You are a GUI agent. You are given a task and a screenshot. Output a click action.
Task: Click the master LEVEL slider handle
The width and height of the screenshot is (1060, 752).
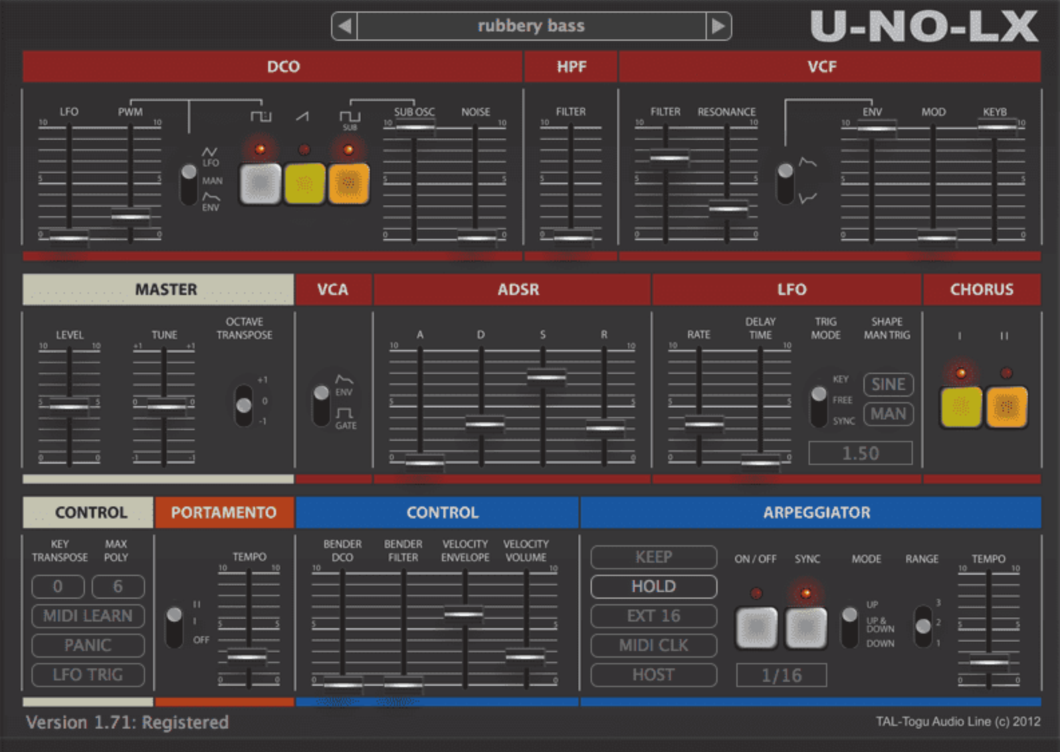69,405
